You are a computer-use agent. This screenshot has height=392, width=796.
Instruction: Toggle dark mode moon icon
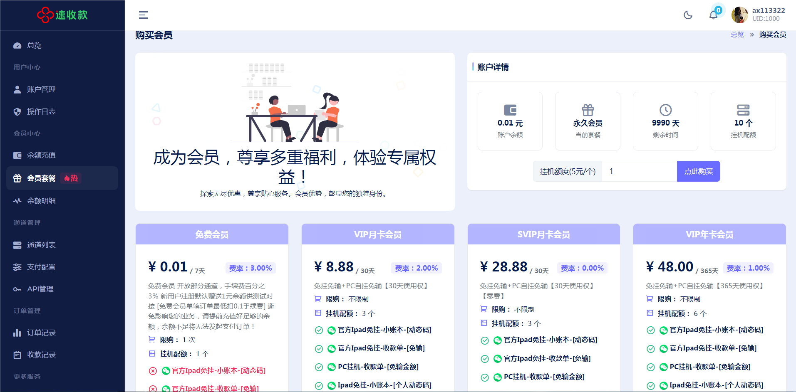tap(688, 15)
